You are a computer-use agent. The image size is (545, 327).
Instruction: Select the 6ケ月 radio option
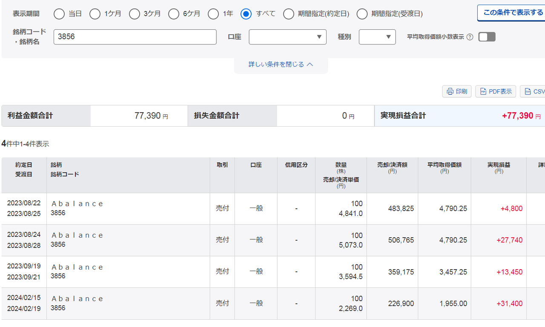(174, 14)
